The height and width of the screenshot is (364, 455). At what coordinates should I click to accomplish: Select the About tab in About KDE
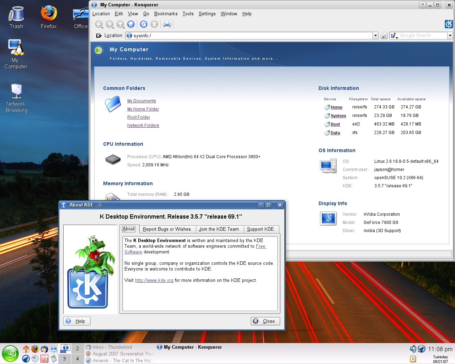pyautogui.click(x=129, y=229)
